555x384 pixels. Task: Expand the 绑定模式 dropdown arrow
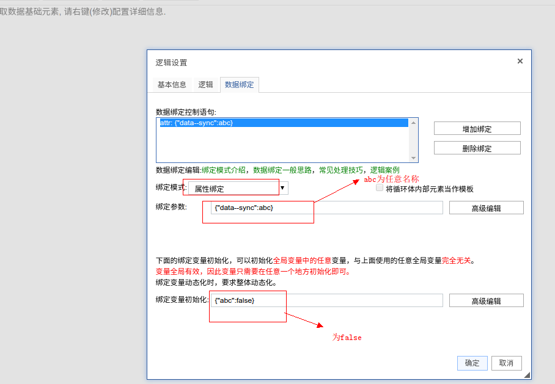[x=283, y=189]
